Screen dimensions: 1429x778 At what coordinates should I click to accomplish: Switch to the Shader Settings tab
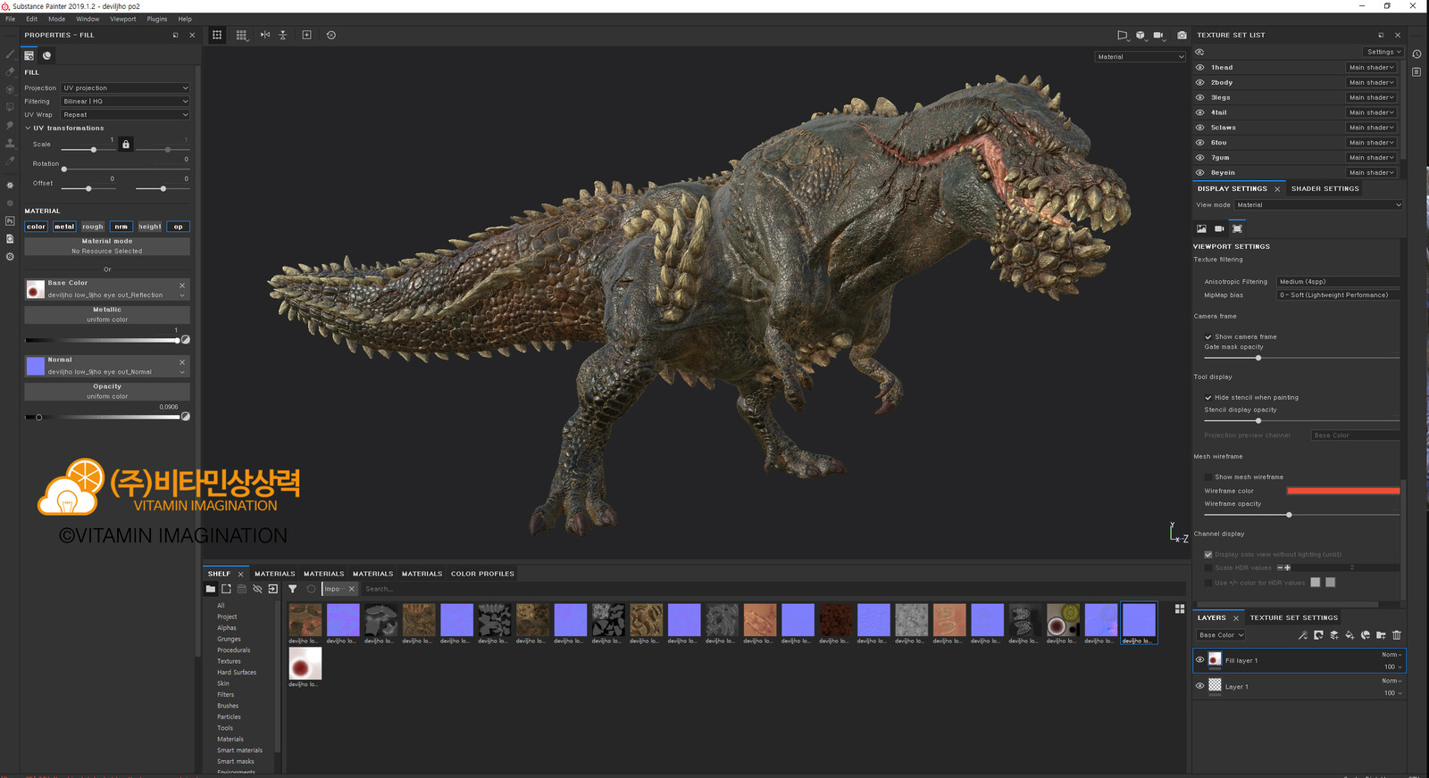click(1325, 189)
